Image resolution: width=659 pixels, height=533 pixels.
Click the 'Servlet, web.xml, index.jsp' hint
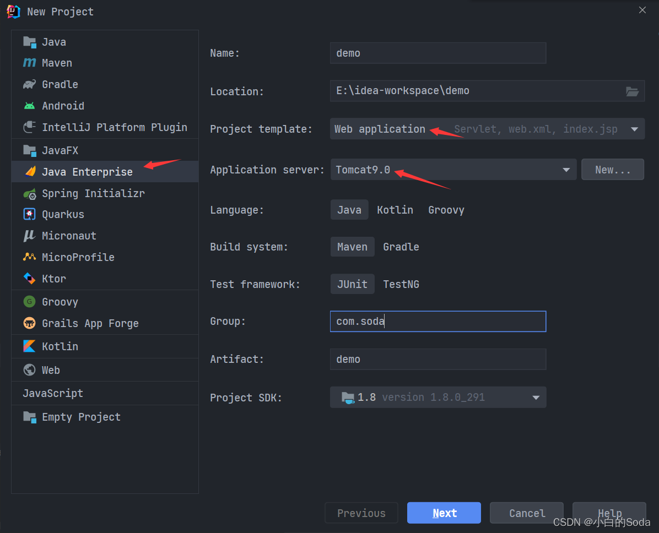click(536, 129)
